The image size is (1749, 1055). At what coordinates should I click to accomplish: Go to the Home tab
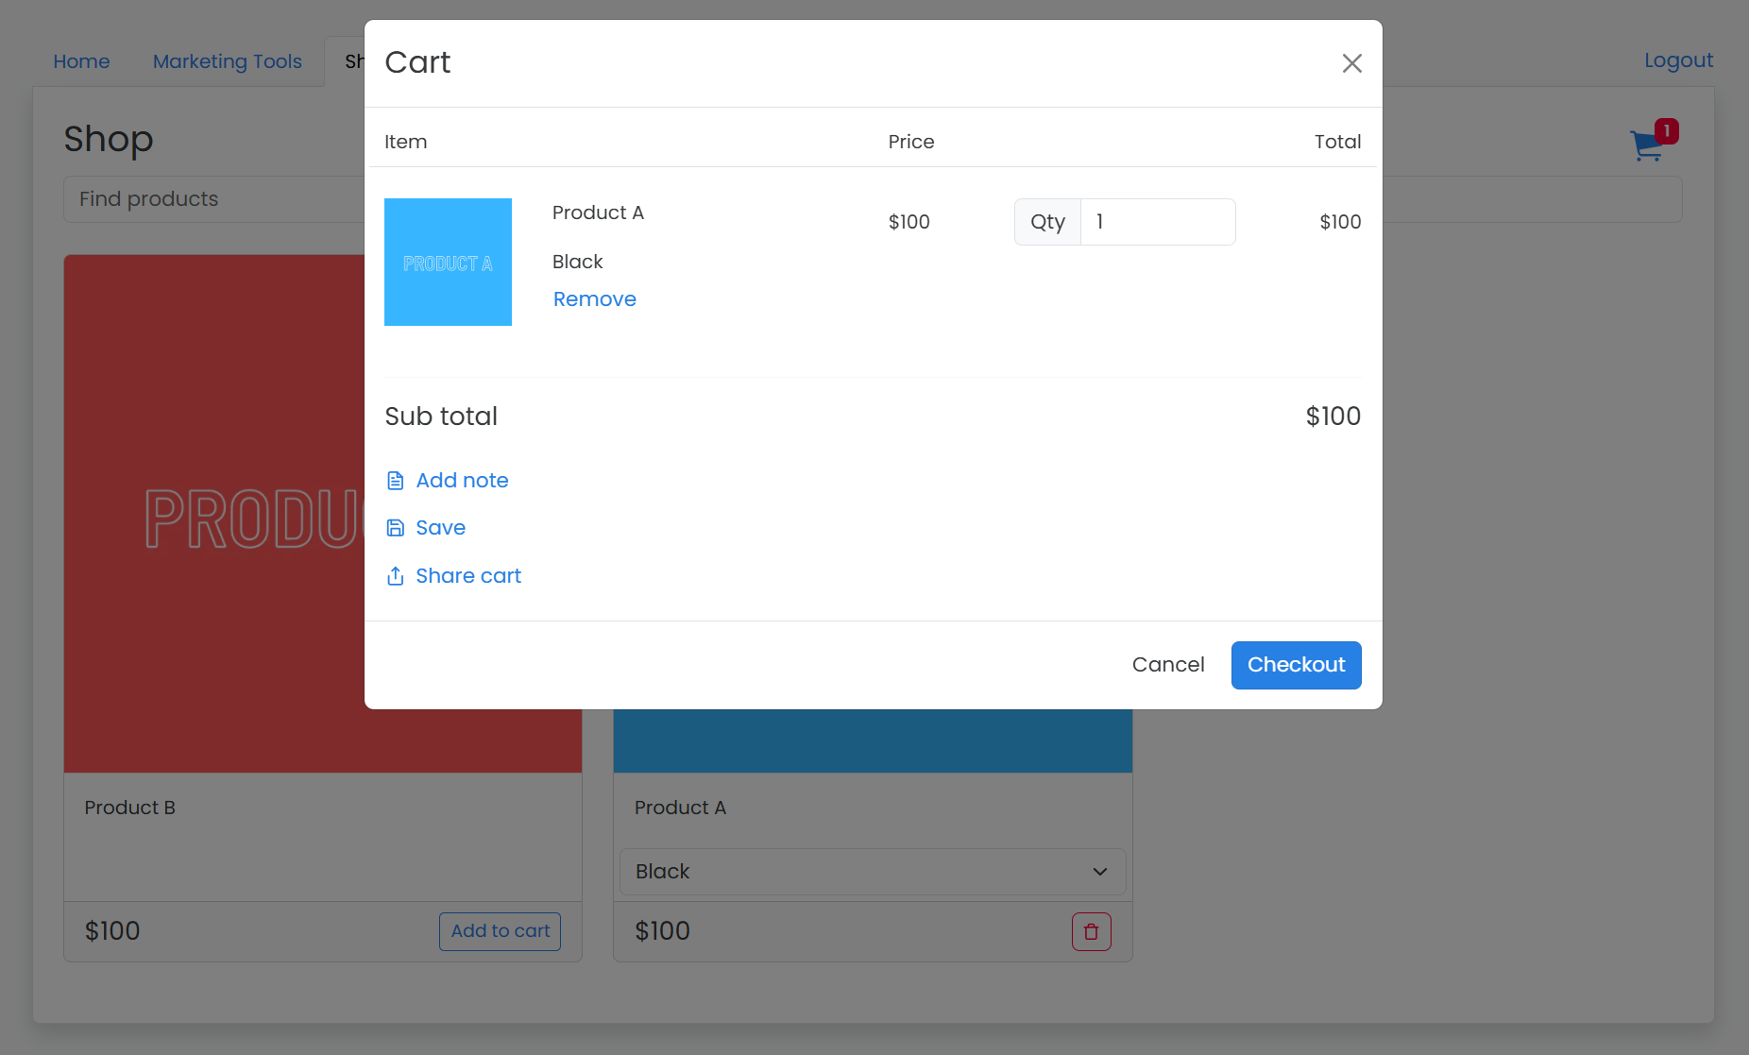(81, 61)
